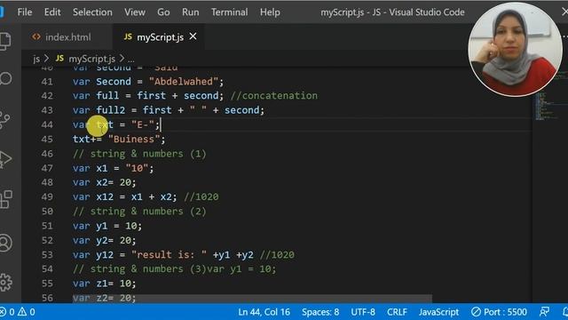The image size is (568, 320).
Task: Click the "result is: " string on line 53
Action: click(170, 255)
